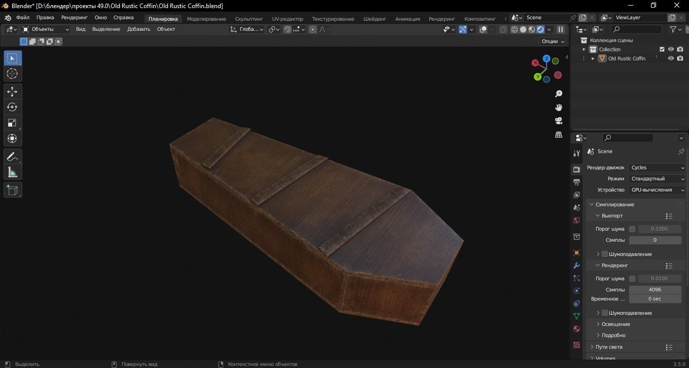Screen dimensions: 689x368
Task: Switch to the Моделирование workspace tab
Action: point(206,19)
